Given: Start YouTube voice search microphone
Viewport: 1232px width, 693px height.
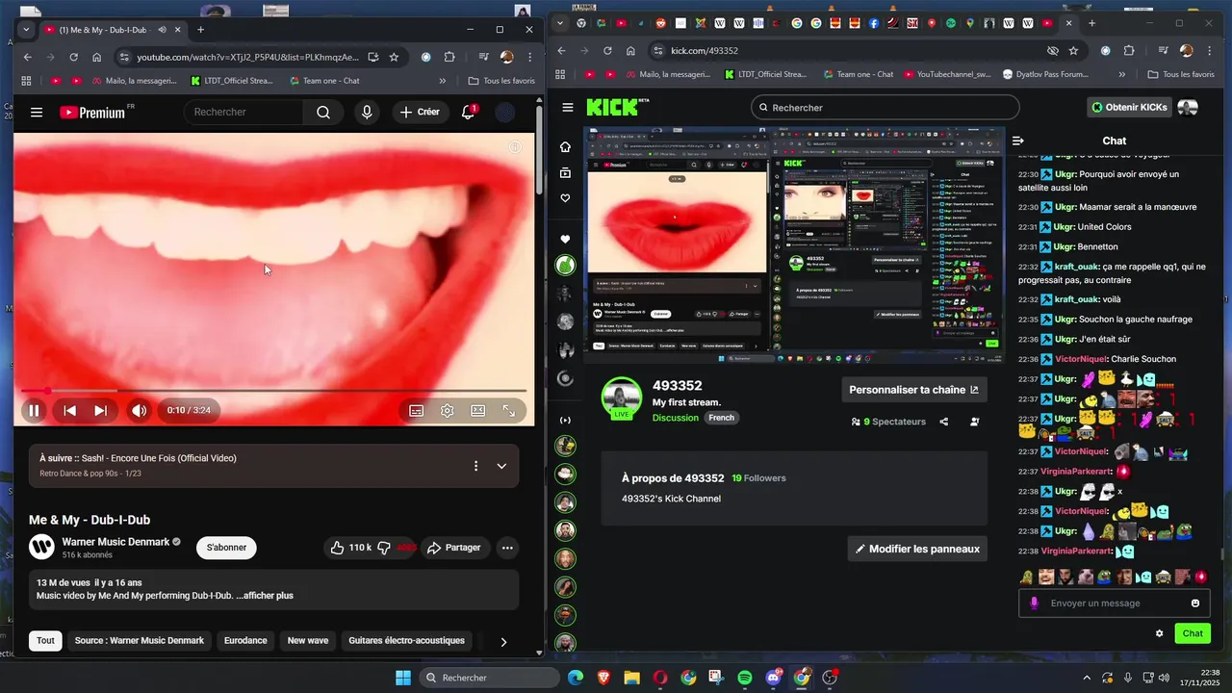Looking at the screenshot, I should [367, 113].
